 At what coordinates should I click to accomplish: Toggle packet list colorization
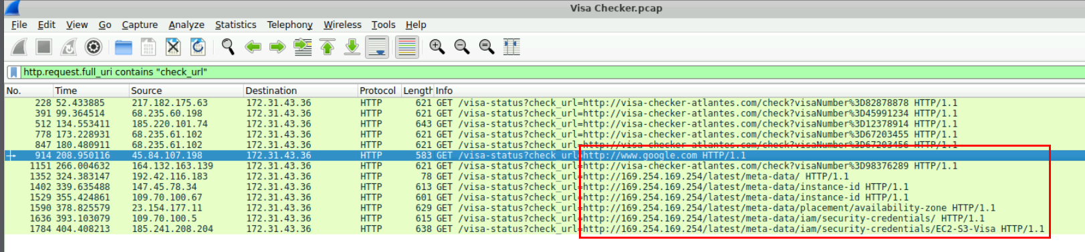[406, 47]
